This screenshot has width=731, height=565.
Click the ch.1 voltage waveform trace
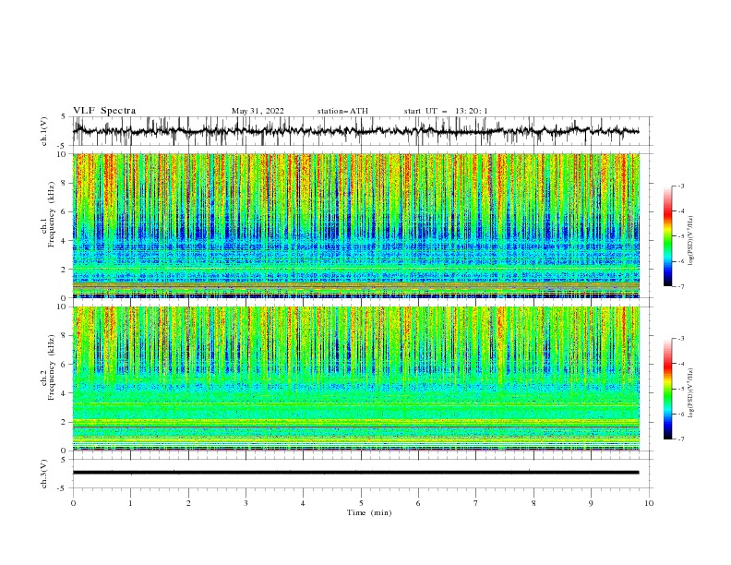(355, 131)
